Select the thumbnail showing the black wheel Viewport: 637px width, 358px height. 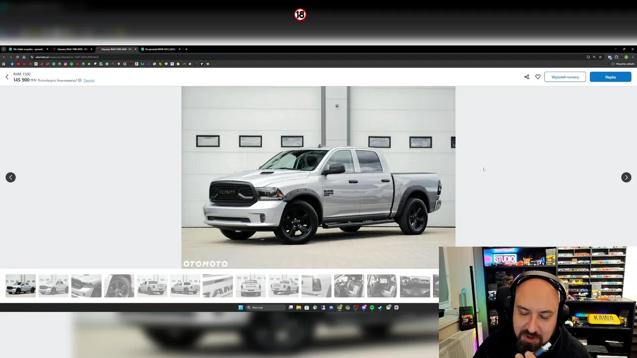119,286
